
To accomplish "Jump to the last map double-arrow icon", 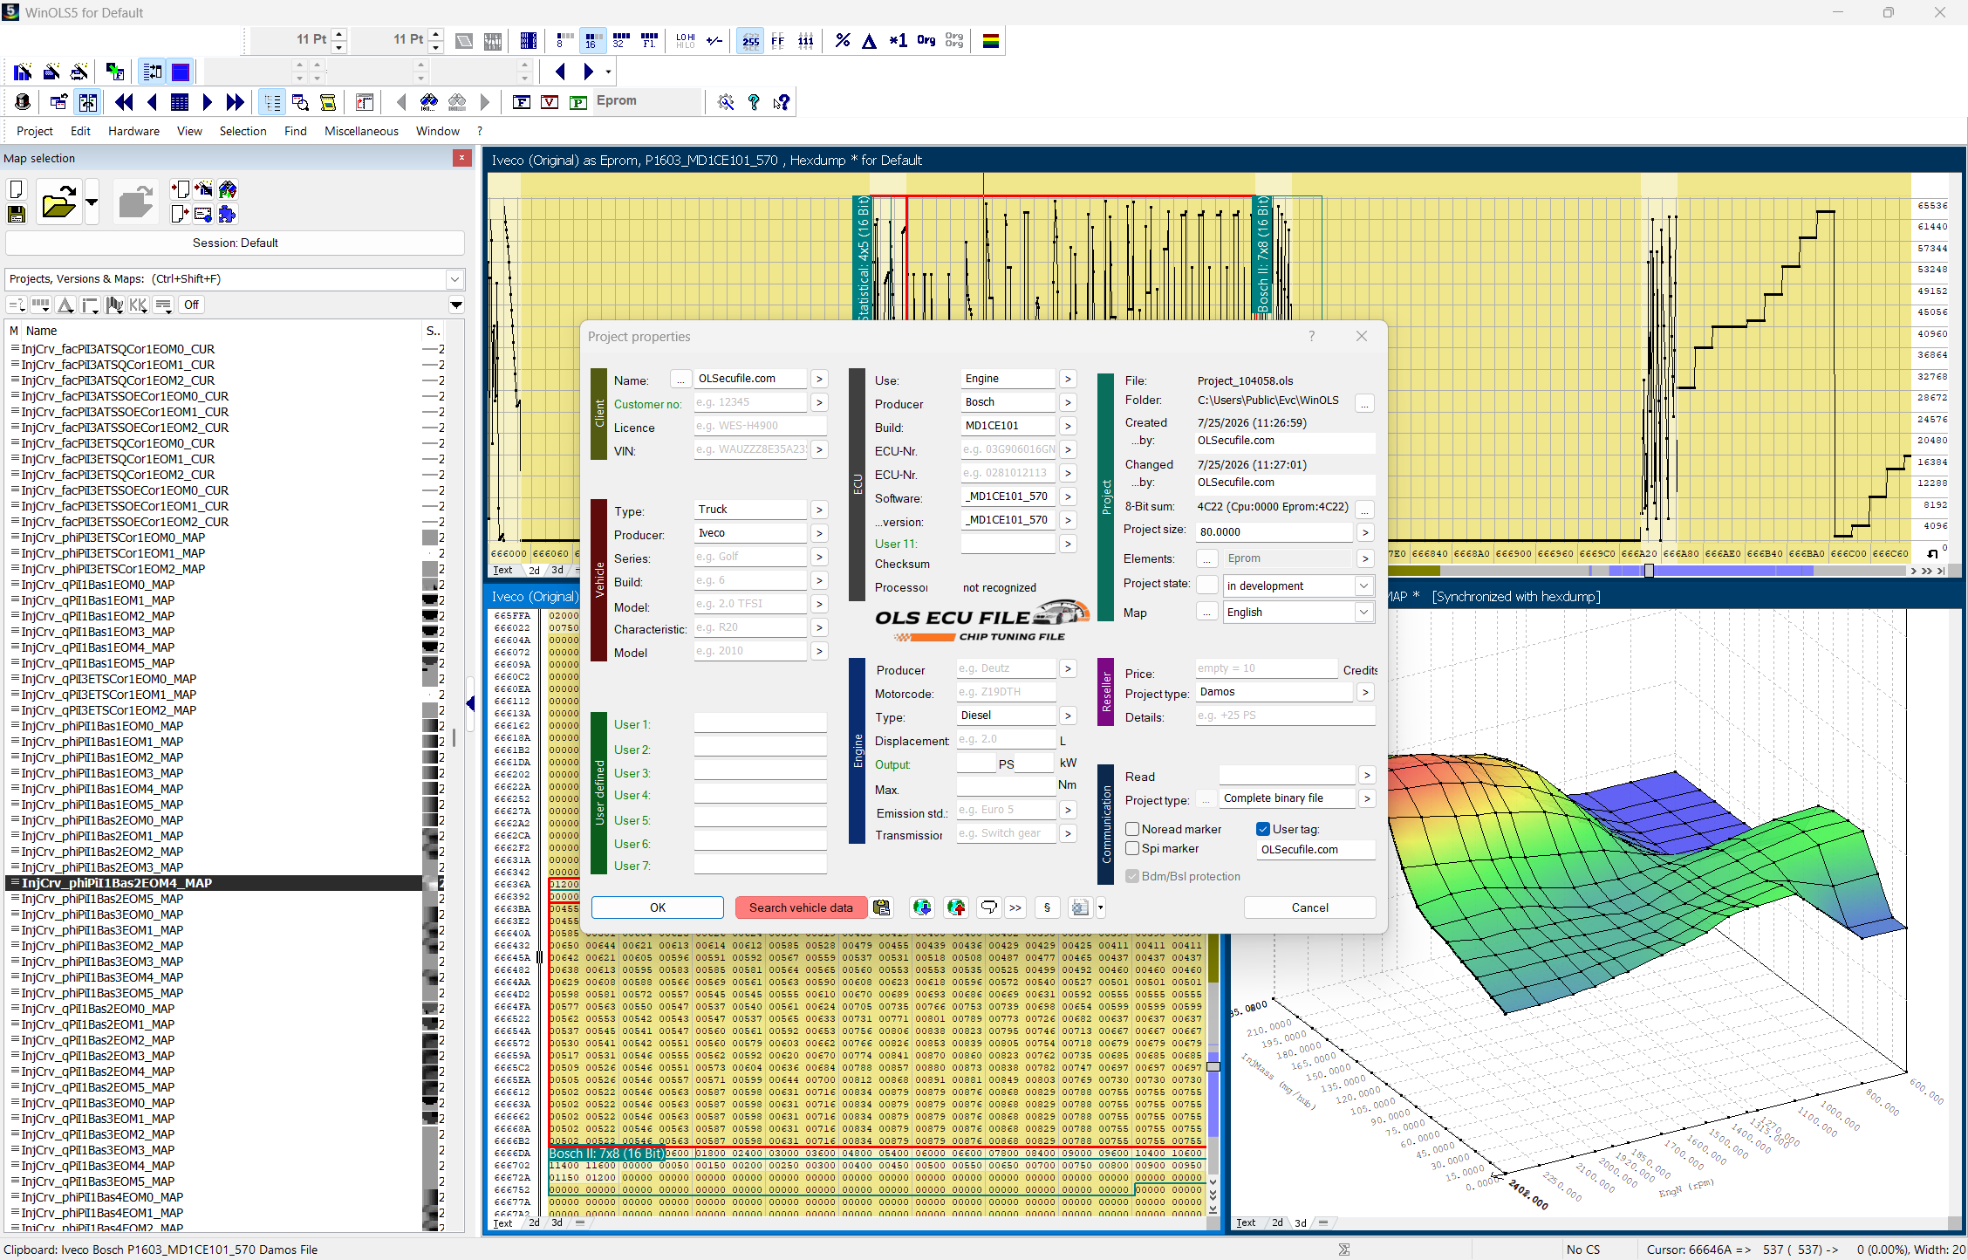I will pos(235,102).
